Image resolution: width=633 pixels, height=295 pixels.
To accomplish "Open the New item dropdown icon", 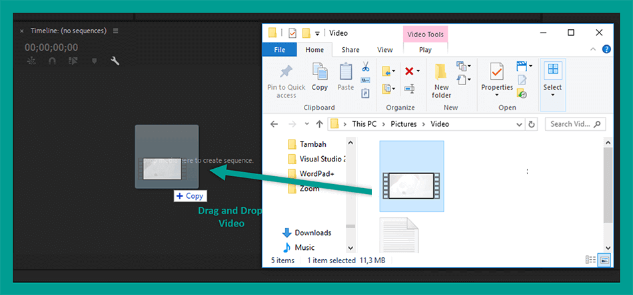I will pos(464,66).
